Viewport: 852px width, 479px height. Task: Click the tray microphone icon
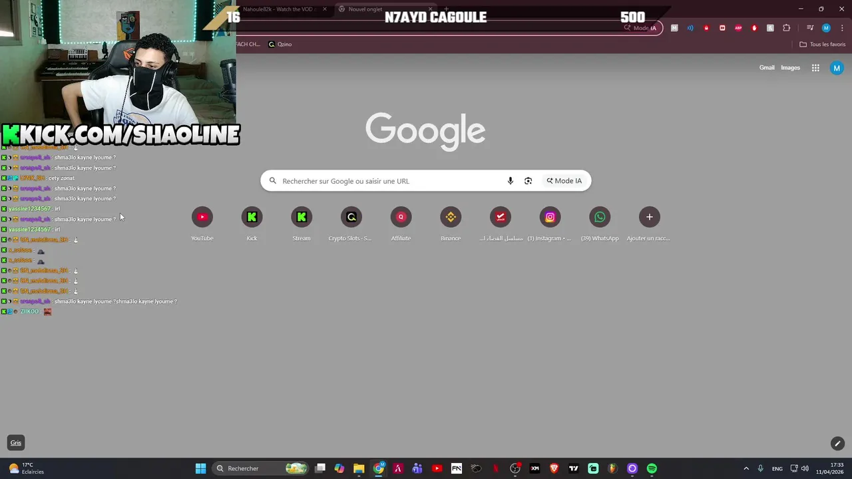(x=760, y=468)
